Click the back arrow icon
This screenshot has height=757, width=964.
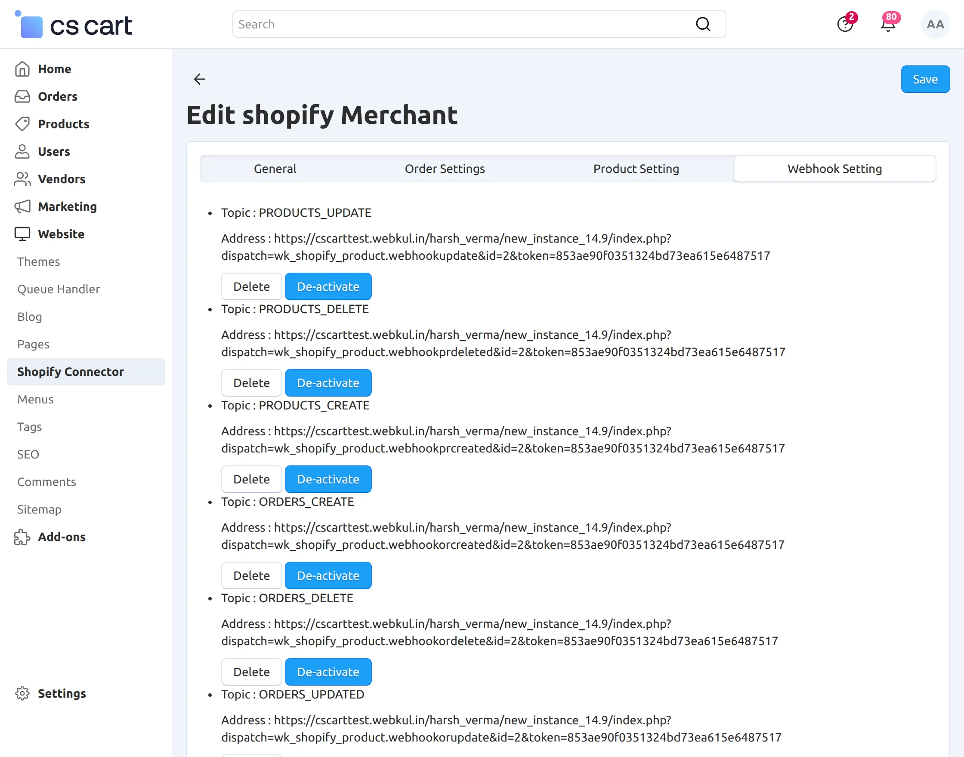(x=200, y=79)
